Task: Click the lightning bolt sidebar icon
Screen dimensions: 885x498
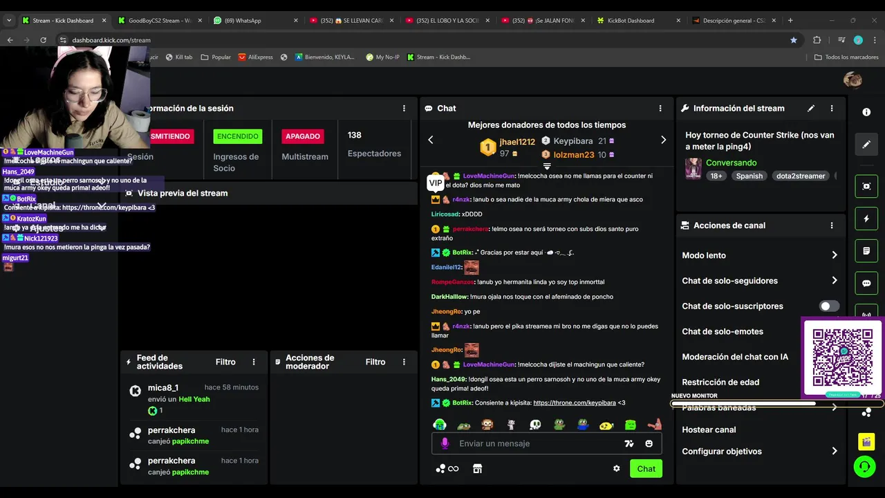Action: tap(866, 219)
